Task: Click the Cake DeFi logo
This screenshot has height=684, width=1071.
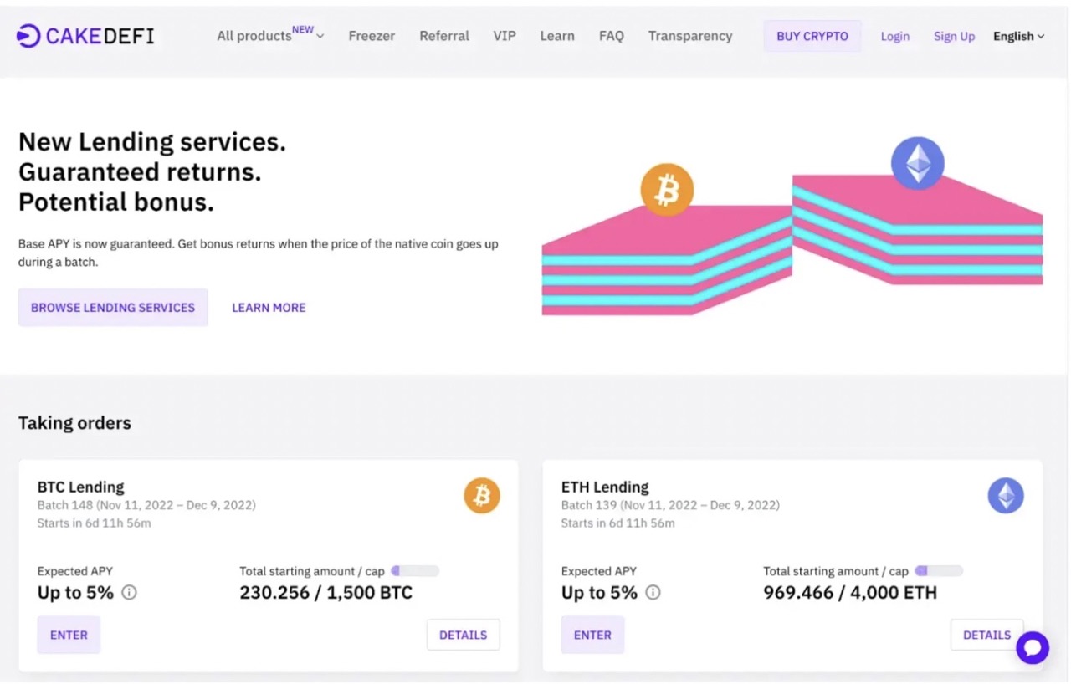Action: (x=85, y=36)
